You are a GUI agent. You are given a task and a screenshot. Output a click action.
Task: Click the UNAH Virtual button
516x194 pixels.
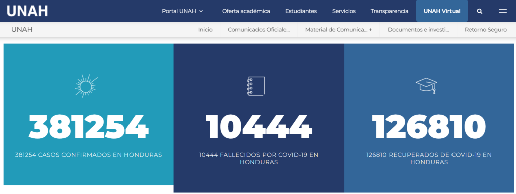pyautogui.click(x=441, y=11)
